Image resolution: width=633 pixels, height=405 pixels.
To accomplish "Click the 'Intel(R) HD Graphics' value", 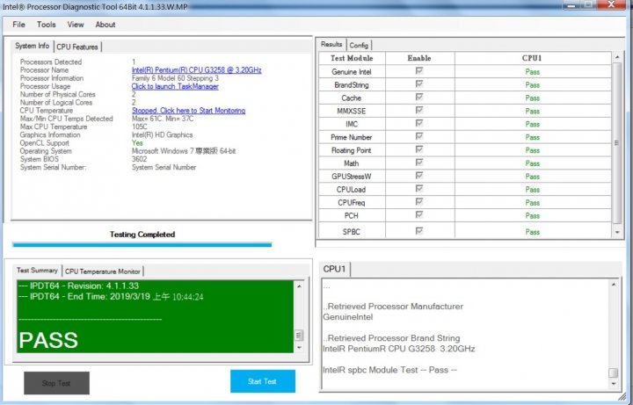I will [x=163, y=134].
